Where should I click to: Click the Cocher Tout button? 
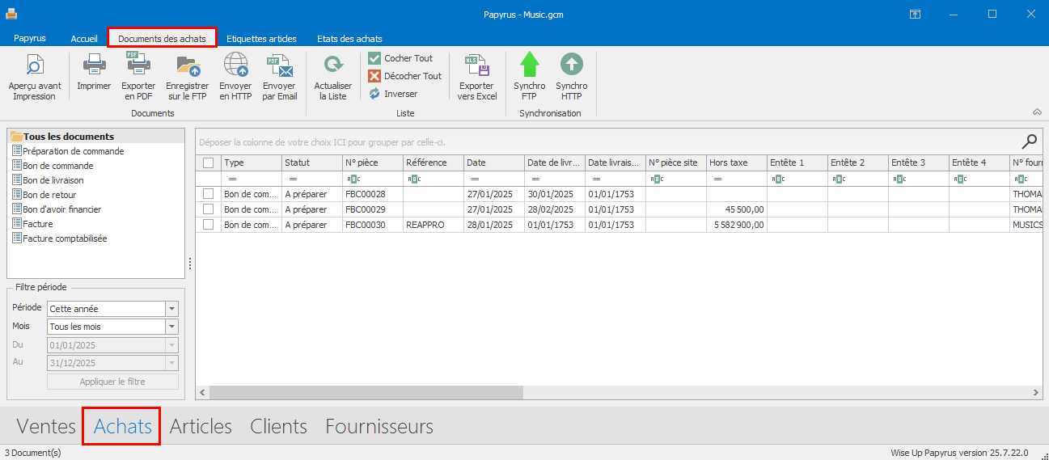[x=400, y=58]
